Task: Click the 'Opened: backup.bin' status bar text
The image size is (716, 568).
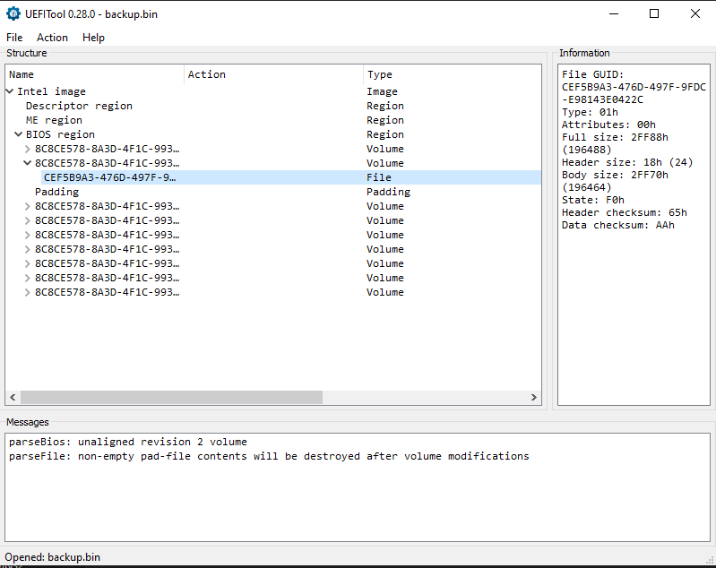Action: tap(53, 557)
